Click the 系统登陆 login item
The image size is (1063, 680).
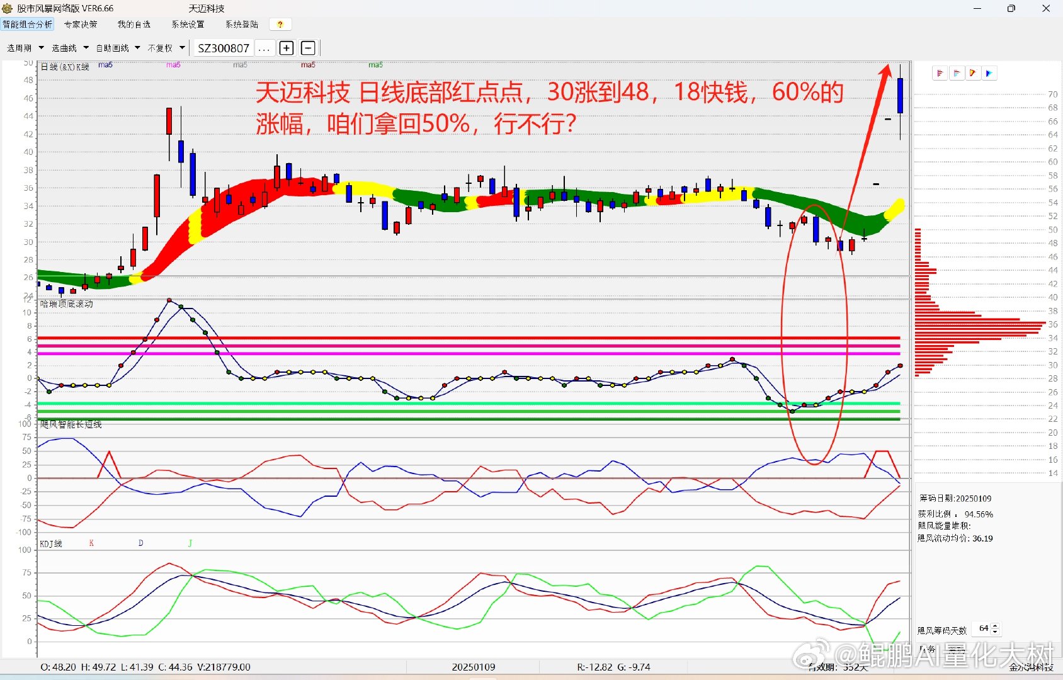tap(242, 25)
